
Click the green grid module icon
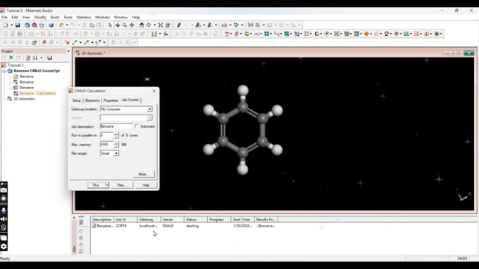pyautogui.click(x=266, y=34)
